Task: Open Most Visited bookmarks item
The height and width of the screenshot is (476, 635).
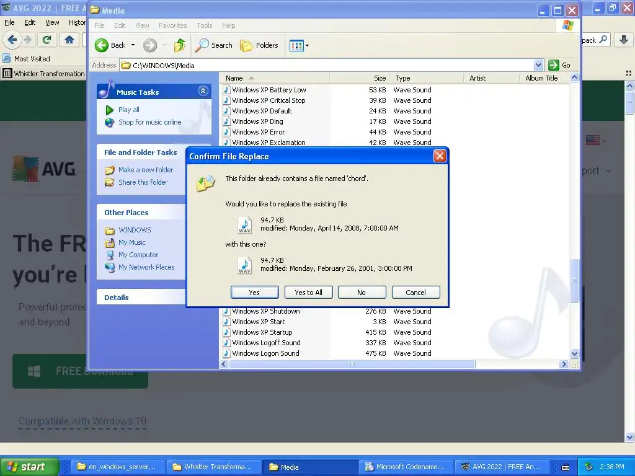Action: pyautogui.click(x=27, y=59)
